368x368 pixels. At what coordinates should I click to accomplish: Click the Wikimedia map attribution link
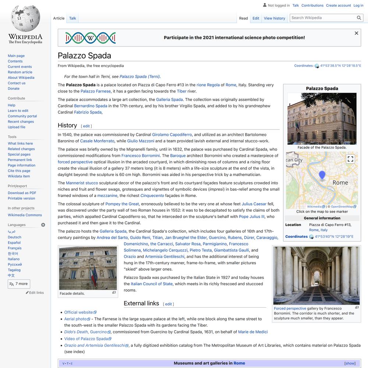[316, 206]
